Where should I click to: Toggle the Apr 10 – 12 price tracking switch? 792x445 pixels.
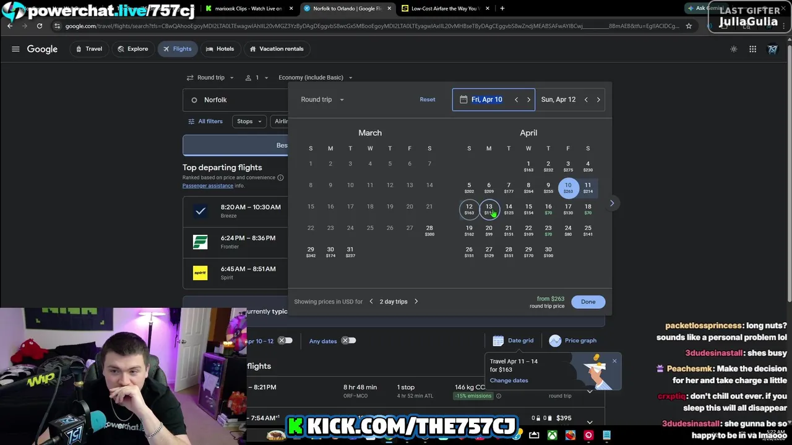(x=285, y=341)
